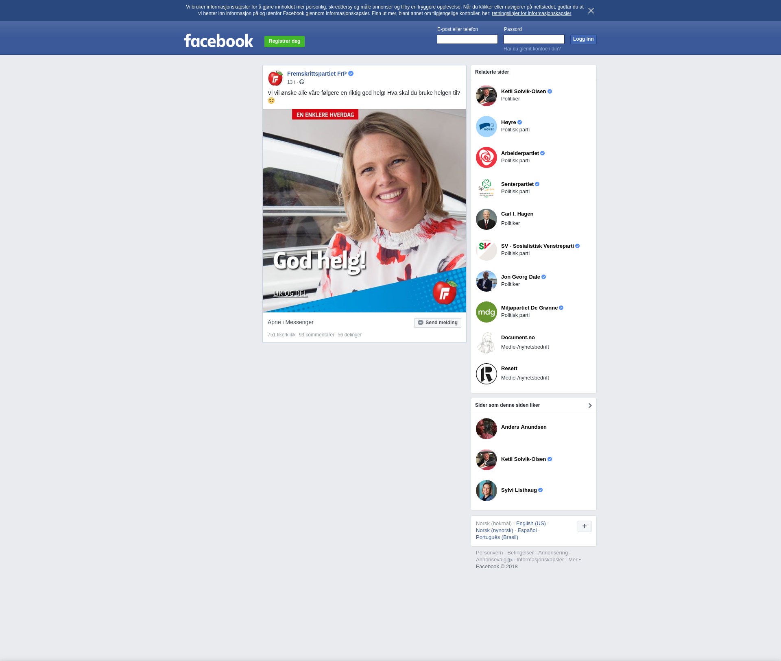The image size is (781, 661).
Task: Open the 93 kommentarer link
Action: [x=316, y=335]
